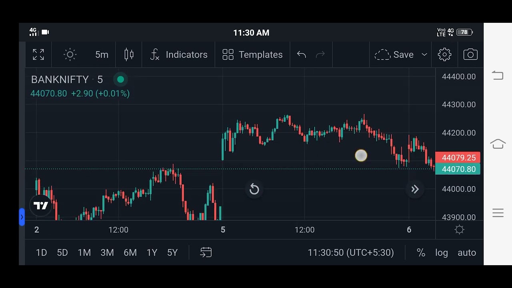Click the price change +2.90 (+0.01%) text
This screenshot has width=512, height=288.
[100, 94]
